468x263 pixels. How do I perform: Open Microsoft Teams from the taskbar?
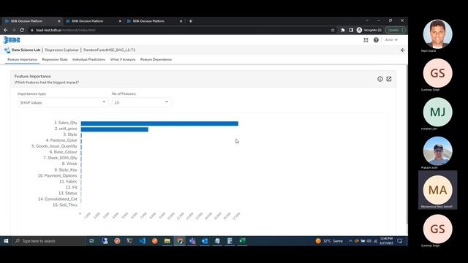point(192,241)
